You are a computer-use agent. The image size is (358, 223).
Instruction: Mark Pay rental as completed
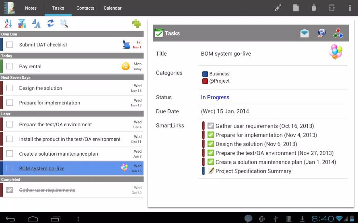coord(10,66)
